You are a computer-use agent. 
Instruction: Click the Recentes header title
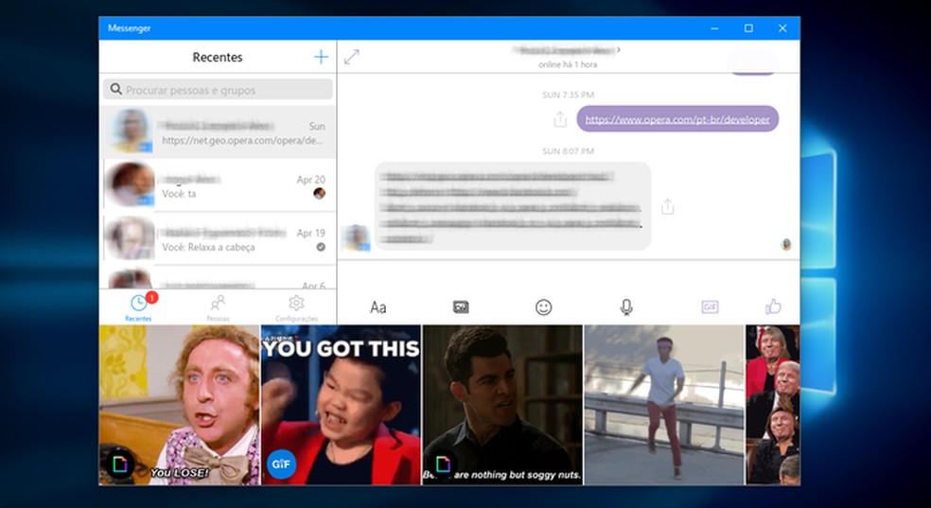coord(218,57)
